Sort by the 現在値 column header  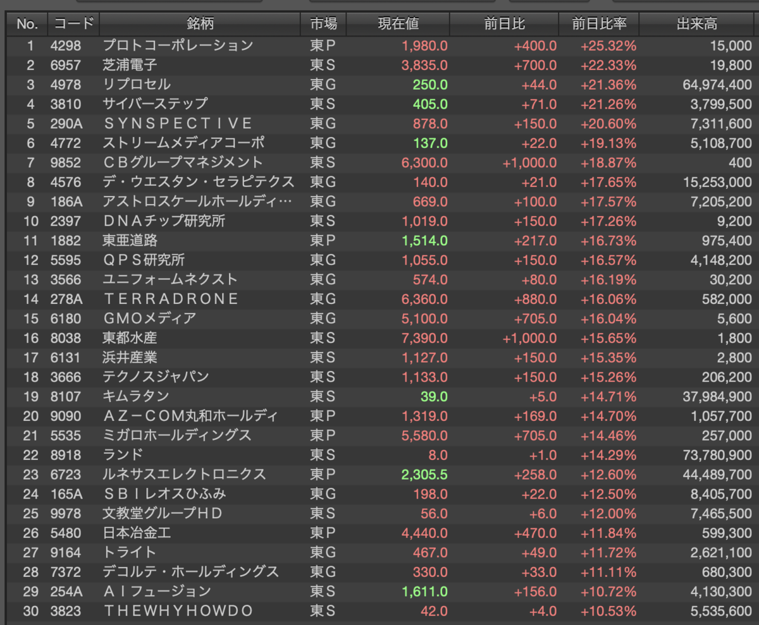tap(398, 24)
